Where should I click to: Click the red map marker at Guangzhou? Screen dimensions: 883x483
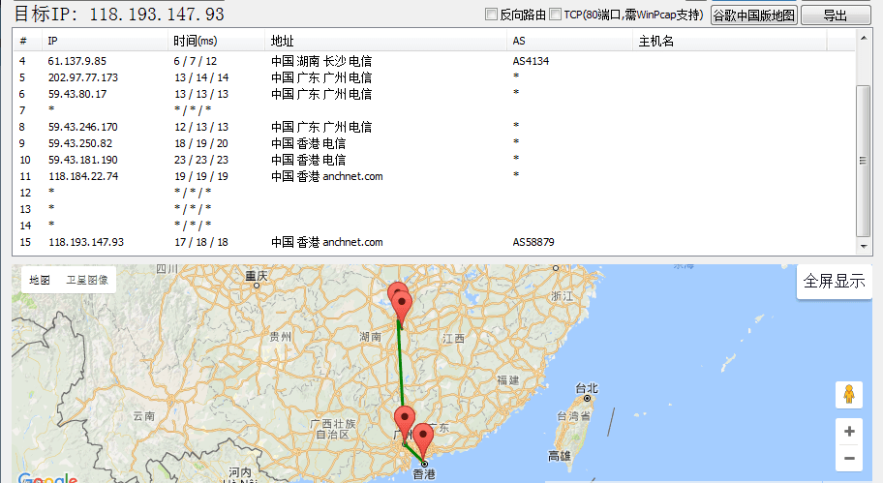(x=405, y=422)
